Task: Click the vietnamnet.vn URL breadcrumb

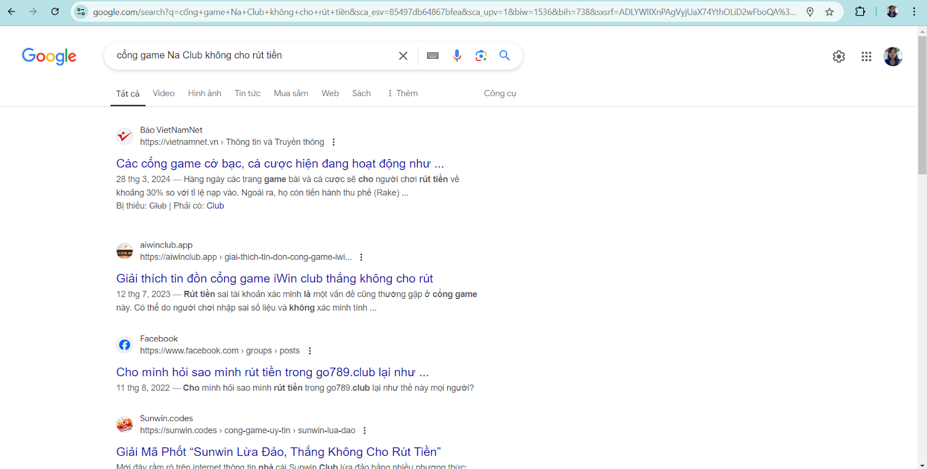Action: pyautogui.click(x=232, y=142)
